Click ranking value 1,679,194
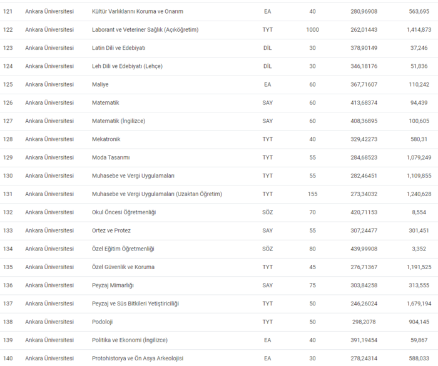 click(419, 304)
